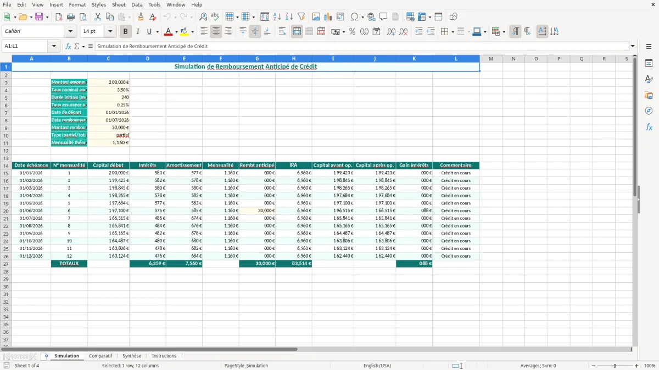This screenshot has height=370, width=659.
Task: Expand the Background Color dropdown arrow
Action: click(x=192, y=32)
